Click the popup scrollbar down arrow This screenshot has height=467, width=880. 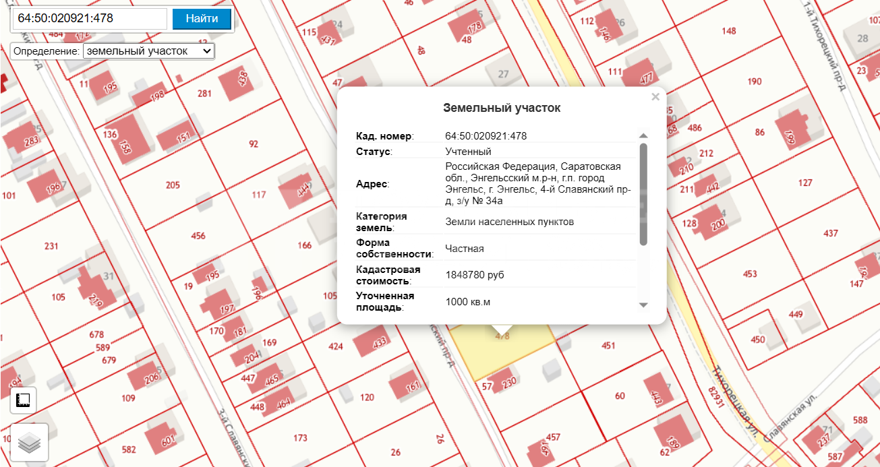[643, 305]
